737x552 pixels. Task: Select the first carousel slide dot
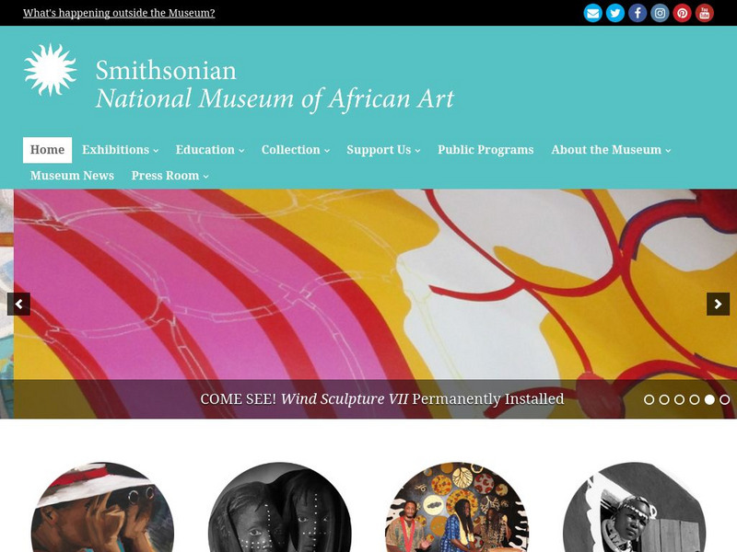click(x=649, y=399)
